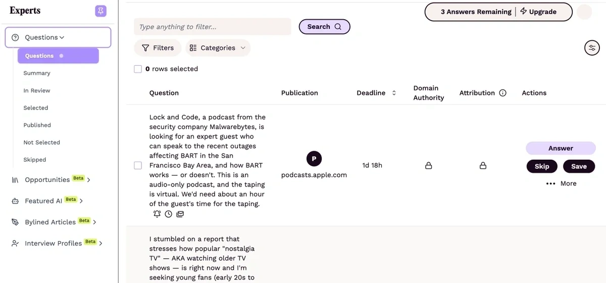The image size is (606, 283).
Task: Focus the 'Type anything to filter' field
Action: click(212, 27)
